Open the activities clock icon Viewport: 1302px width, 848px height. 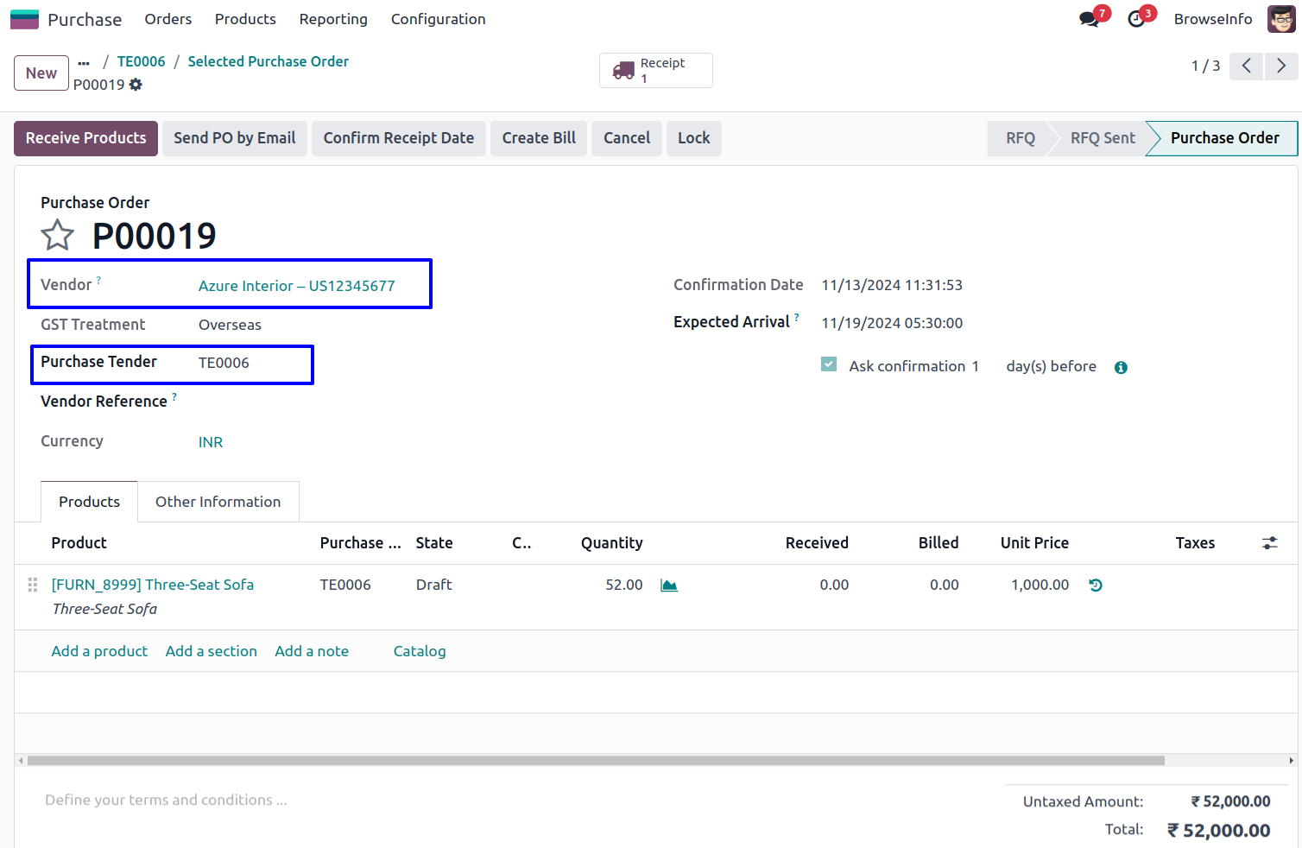click(1136, 19)
